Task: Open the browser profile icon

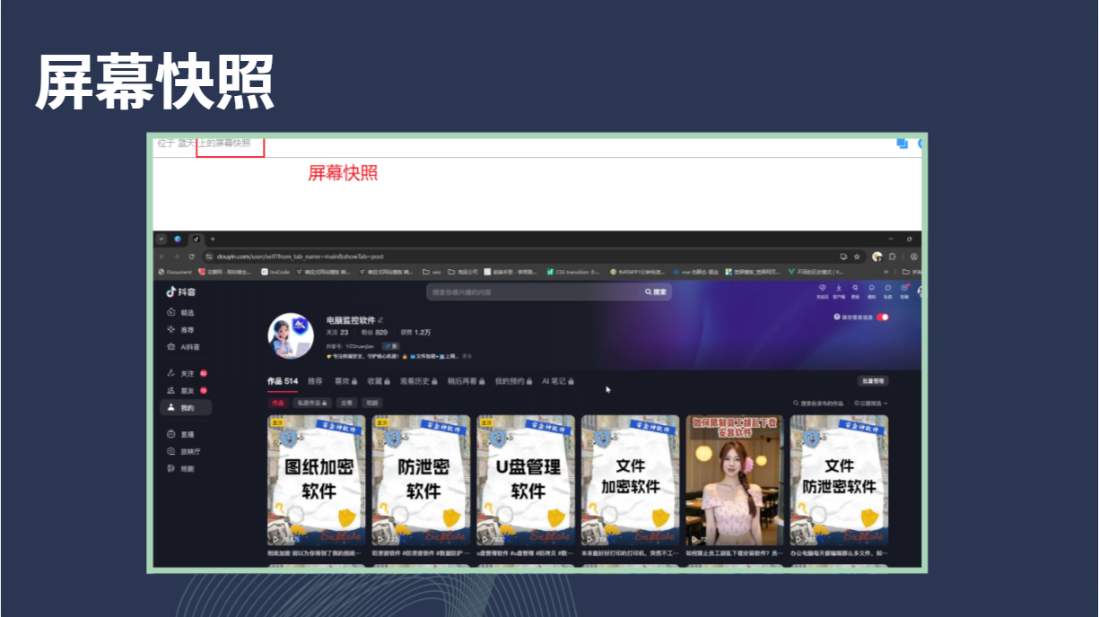Action: 914,256
